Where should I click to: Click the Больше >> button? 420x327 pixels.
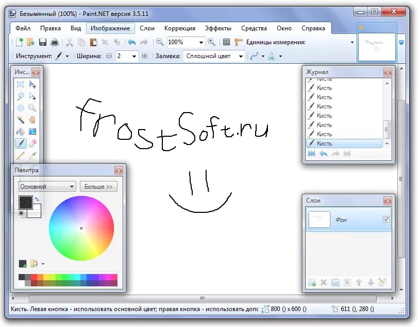point(98,187)
